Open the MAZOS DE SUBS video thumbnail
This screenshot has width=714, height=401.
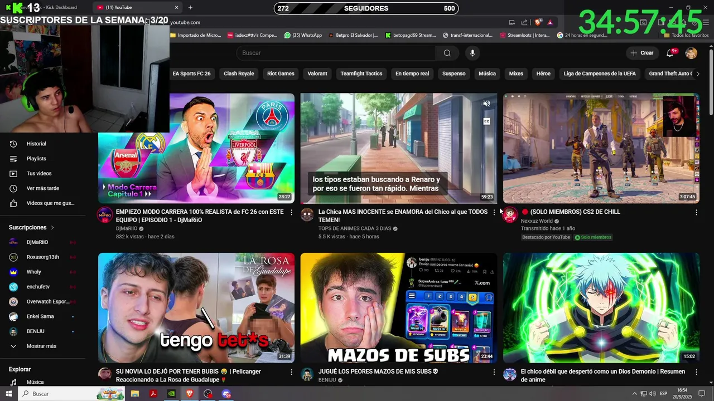pyautogui.click(x=398, y=308)
